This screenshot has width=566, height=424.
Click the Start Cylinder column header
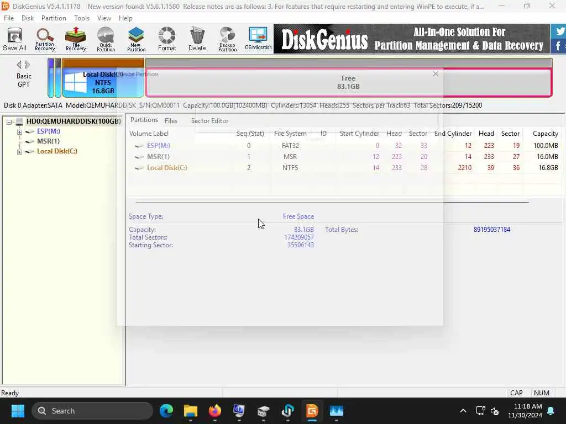[359, 134]
